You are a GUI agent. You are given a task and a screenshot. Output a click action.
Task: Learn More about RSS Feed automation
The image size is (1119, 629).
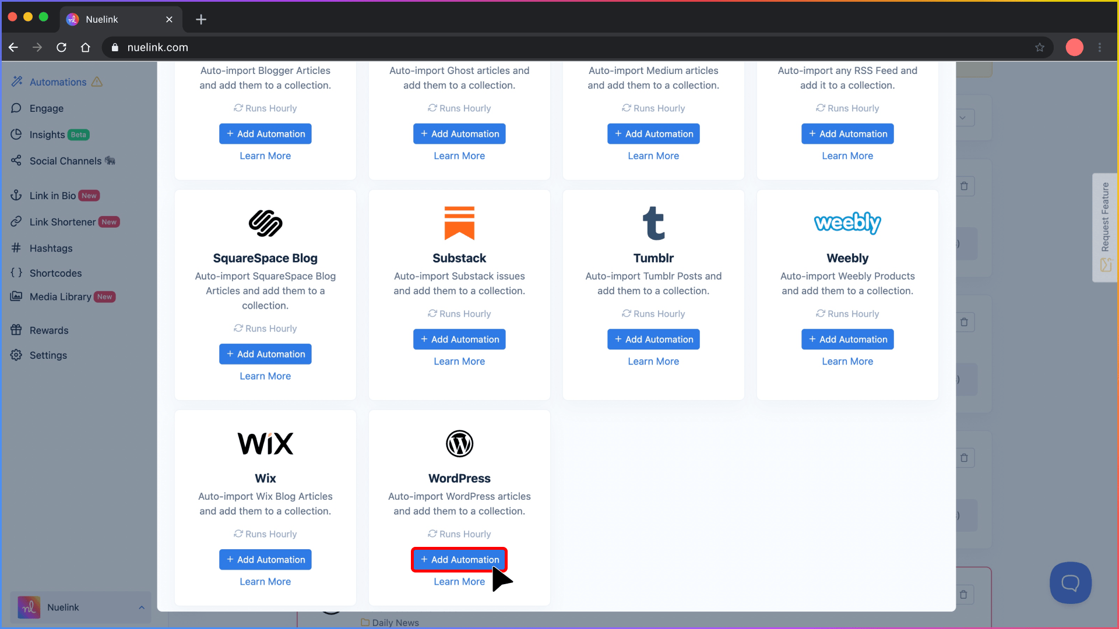[x=847, y=156]
